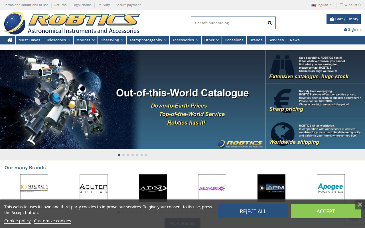Screen dimensions: 365x228
Task: Click the ACCEPT cookies button
Action: click(326, 211)
